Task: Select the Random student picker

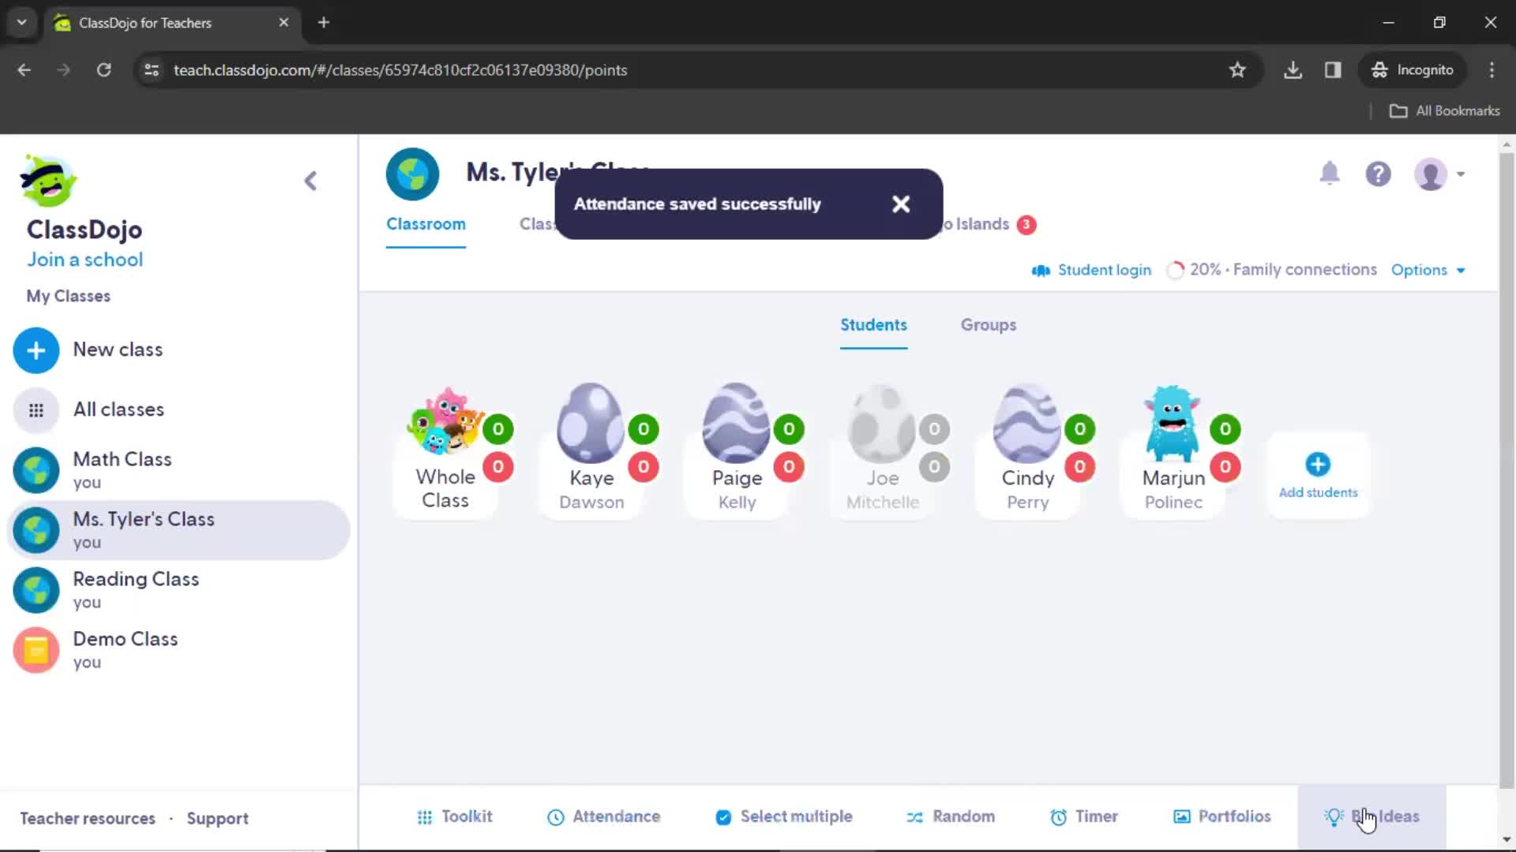Action: pos(951,816)
